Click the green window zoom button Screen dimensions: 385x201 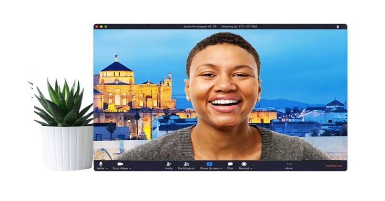(106, 27)
